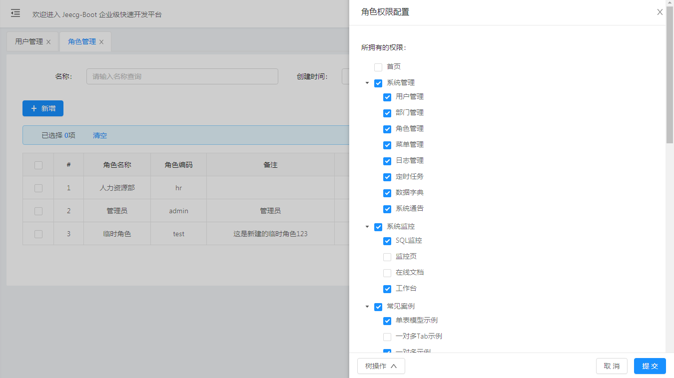Check the 一对多Tab示例 permission

click(x=387, y=337)
